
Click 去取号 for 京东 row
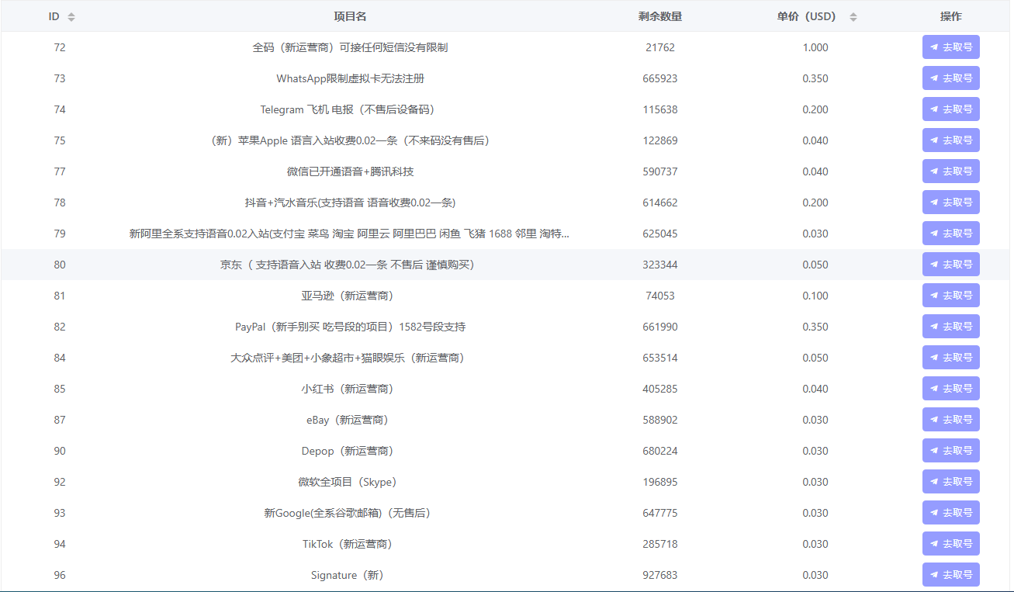[950, 265]
